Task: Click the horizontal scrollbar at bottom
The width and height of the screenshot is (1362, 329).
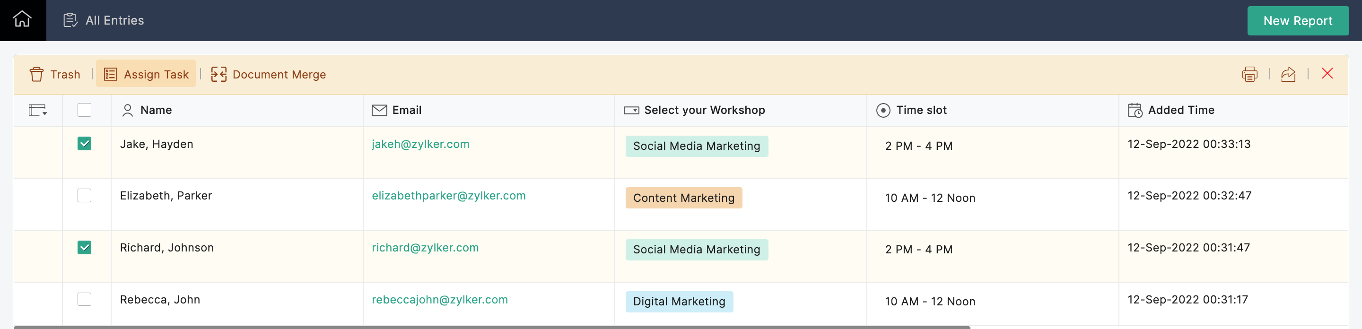Action: (x=492, y=327)
